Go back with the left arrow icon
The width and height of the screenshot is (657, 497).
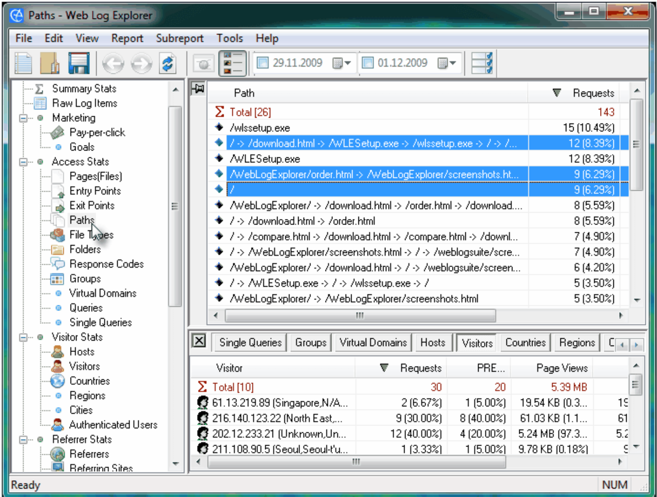click(113, 64)
